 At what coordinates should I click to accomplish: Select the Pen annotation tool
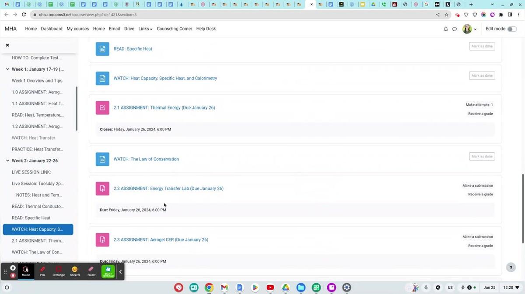pyautogui.click(x=42, y=271)
